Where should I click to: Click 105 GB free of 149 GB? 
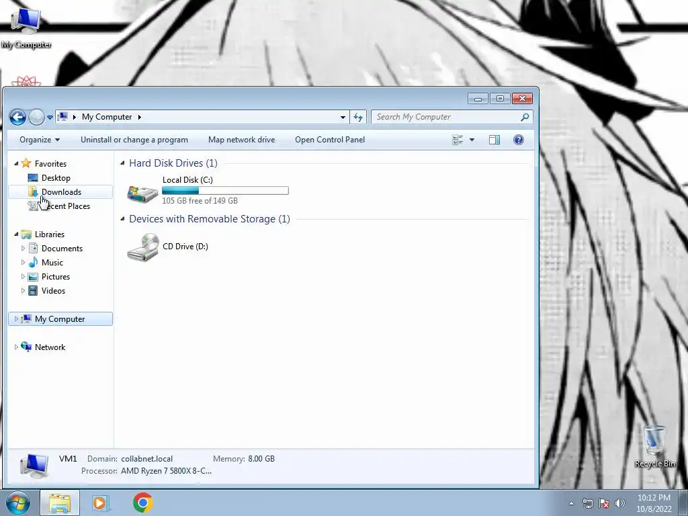[x=200, y=200]
